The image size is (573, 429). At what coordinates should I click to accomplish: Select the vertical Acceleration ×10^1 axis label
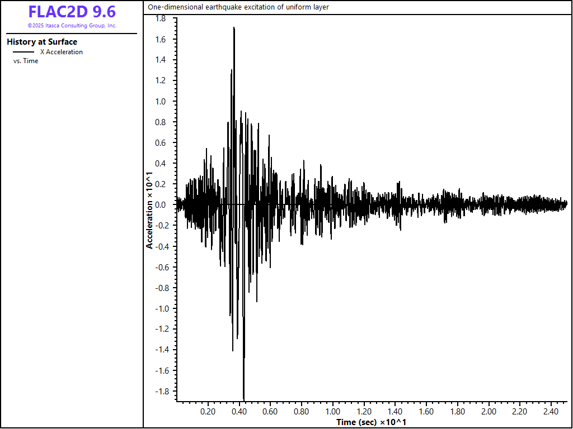(149, 210)
